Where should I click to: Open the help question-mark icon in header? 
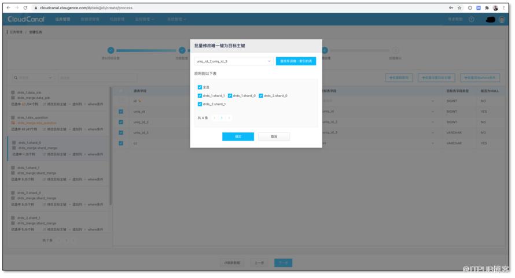point(472,20)
